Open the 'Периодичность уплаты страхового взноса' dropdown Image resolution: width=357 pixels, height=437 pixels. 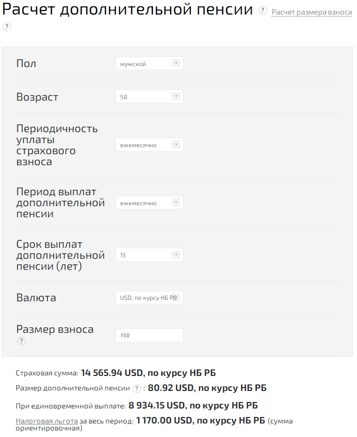tap(149, 145)
